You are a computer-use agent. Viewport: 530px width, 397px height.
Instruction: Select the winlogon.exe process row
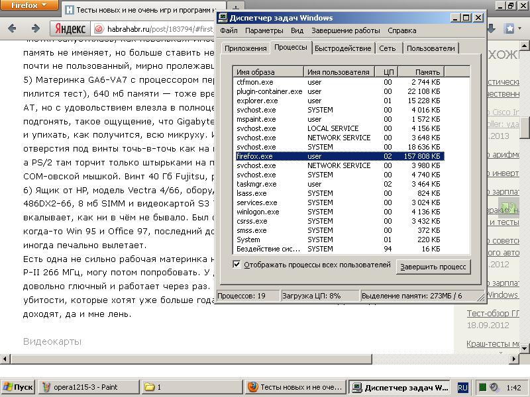coord(339,212)
